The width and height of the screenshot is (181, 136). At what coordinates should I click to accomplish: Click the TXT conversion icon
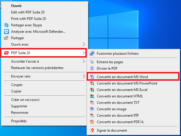point(92,103)
